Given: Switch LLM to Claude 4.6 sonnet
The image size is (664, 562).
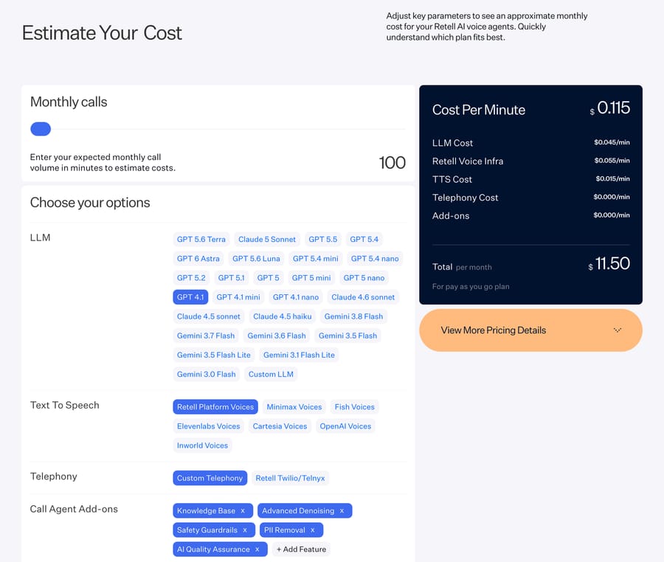Looking at the screenshot, I should click(363, 297).
